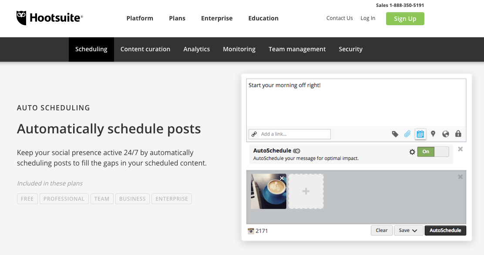Click the black AutoSchedule button
This screenshot has width=484, height=255.
click(445, 230)
